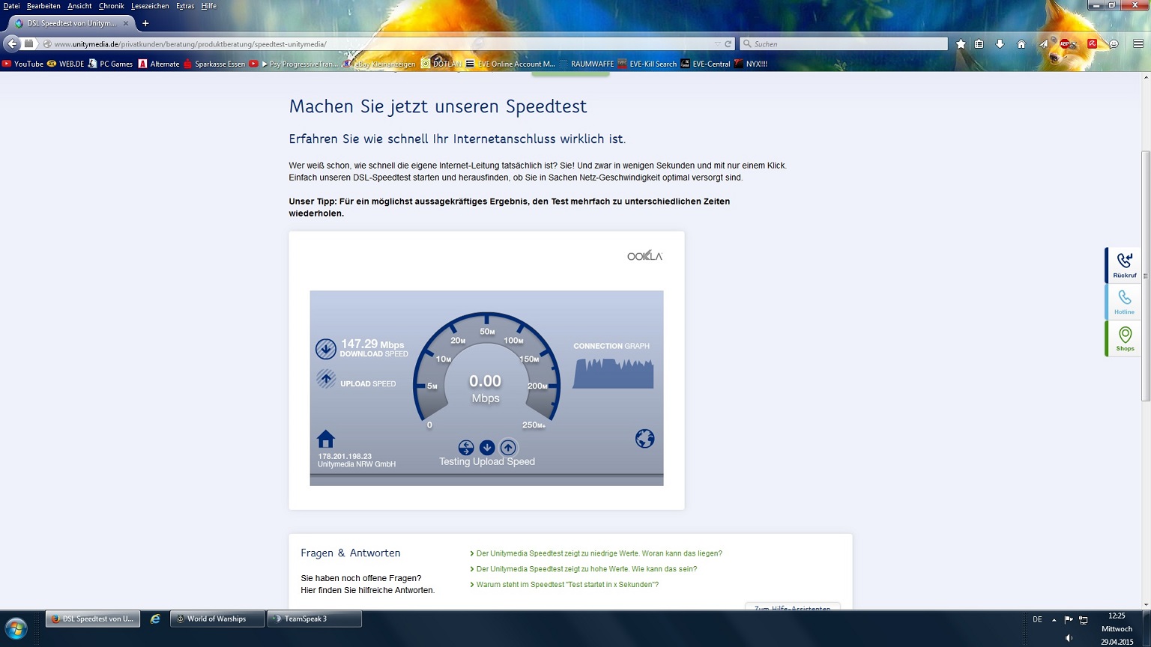Open the Datei menu
This screenshot has width=1151, height=647.
coord(11,6)
